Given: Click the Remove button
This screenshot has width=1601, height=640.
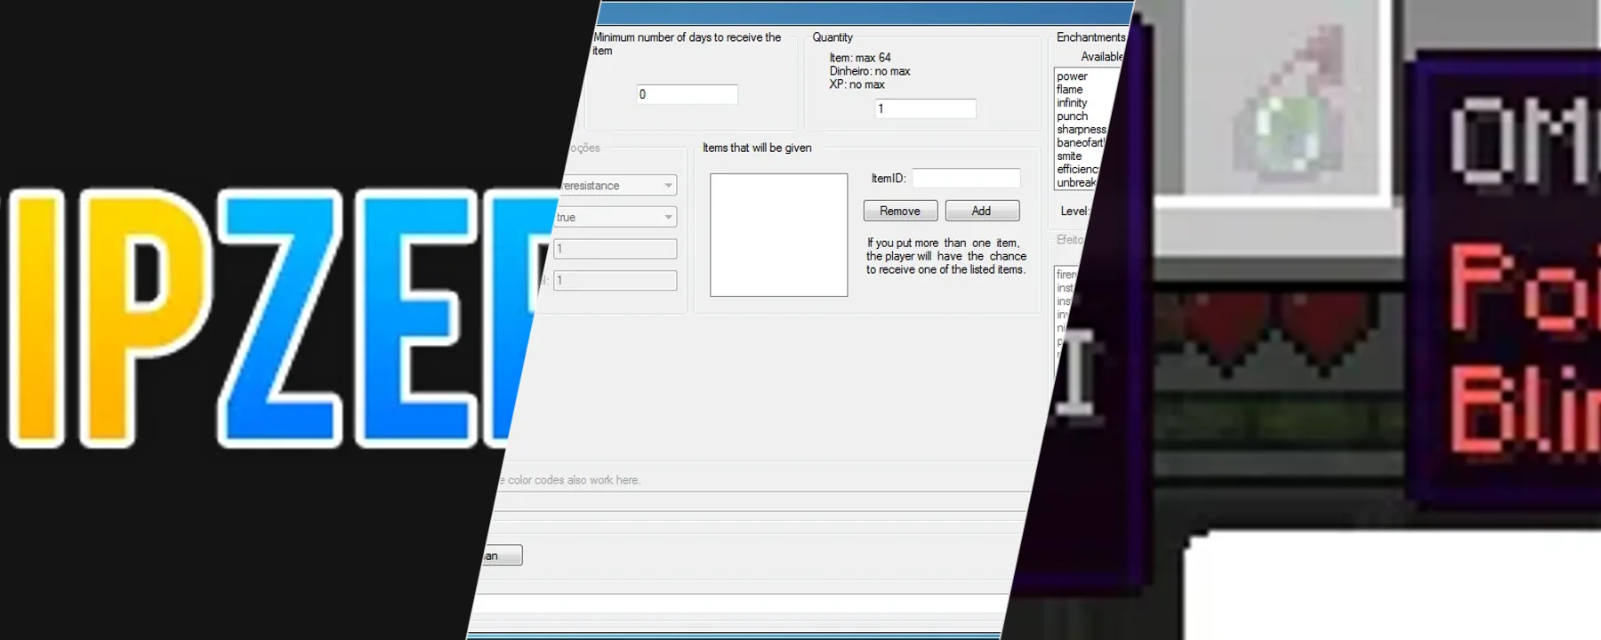Looking at the screenshot, I should click(900, 211).
